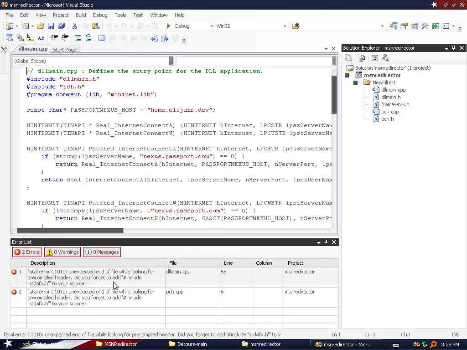Screen dimensions: 467x350
Task: Click the Navigate Forward icon
Action: (164, 38)
